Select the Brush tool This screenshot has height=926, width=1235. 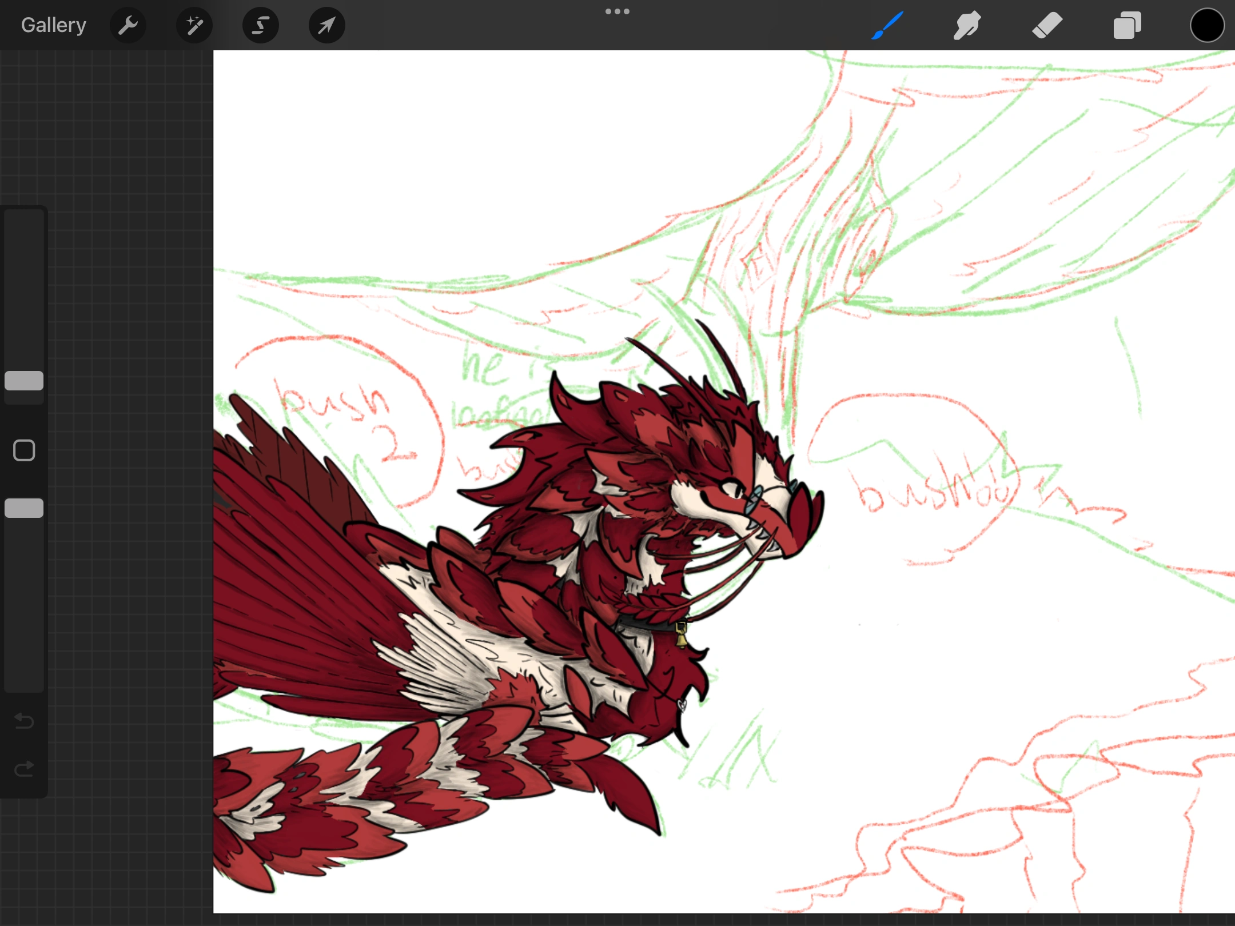887,25
